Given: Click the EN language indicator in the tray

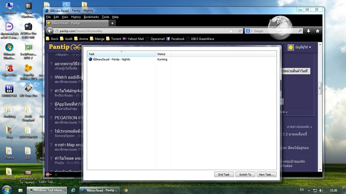Looking at the screenshot, I should (302, 190).
